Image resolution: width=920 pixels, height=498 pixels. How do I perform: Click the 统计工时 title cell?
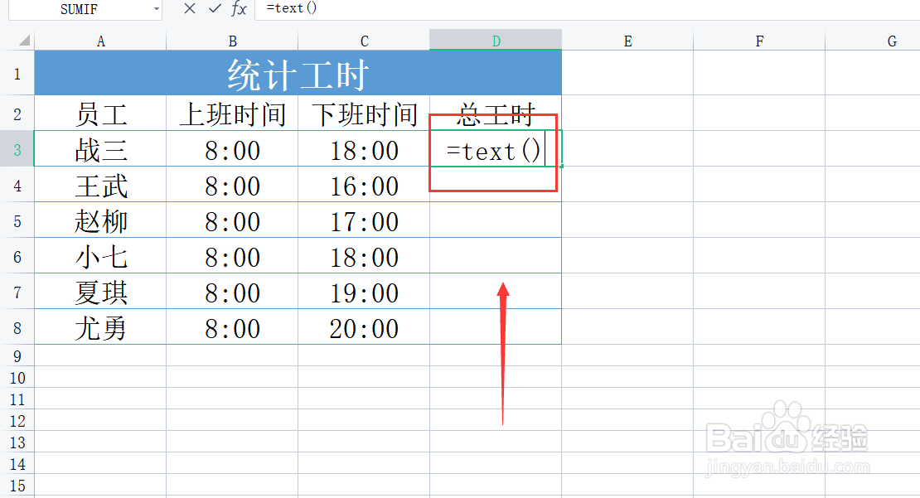pyautogui.click(x=297, y=74)
